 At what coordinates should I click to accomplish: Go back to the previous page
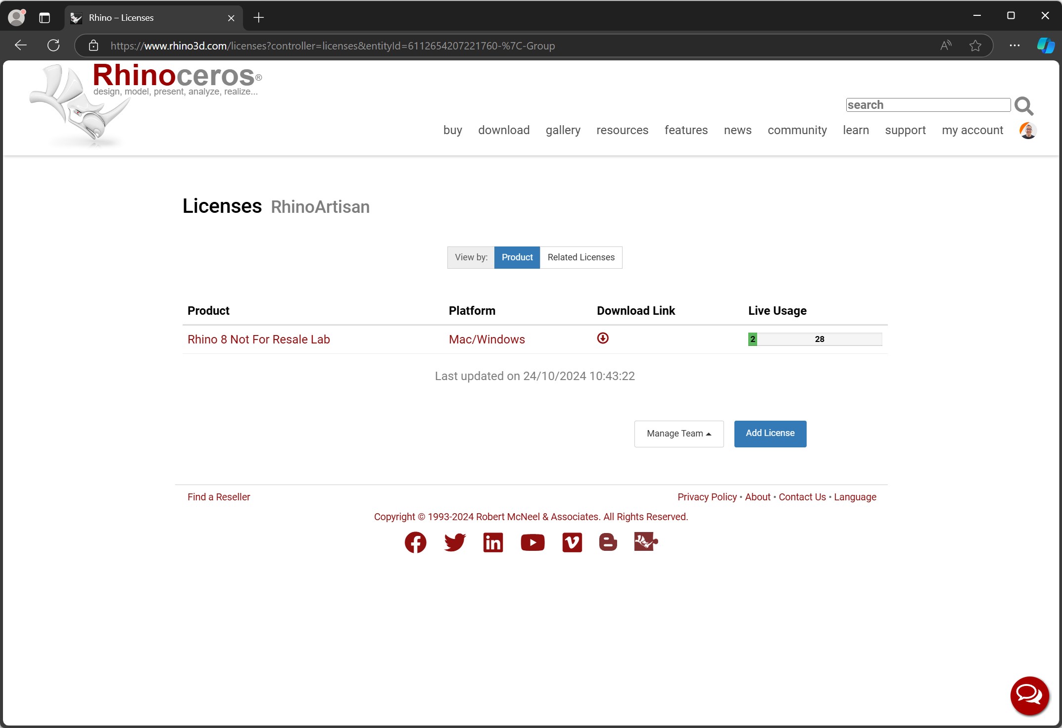coord(21,46)
